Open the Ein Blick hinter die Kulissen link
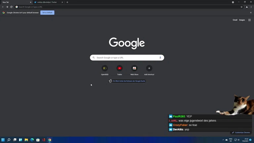This screenshot has width=254, height=143. (127, 81)
